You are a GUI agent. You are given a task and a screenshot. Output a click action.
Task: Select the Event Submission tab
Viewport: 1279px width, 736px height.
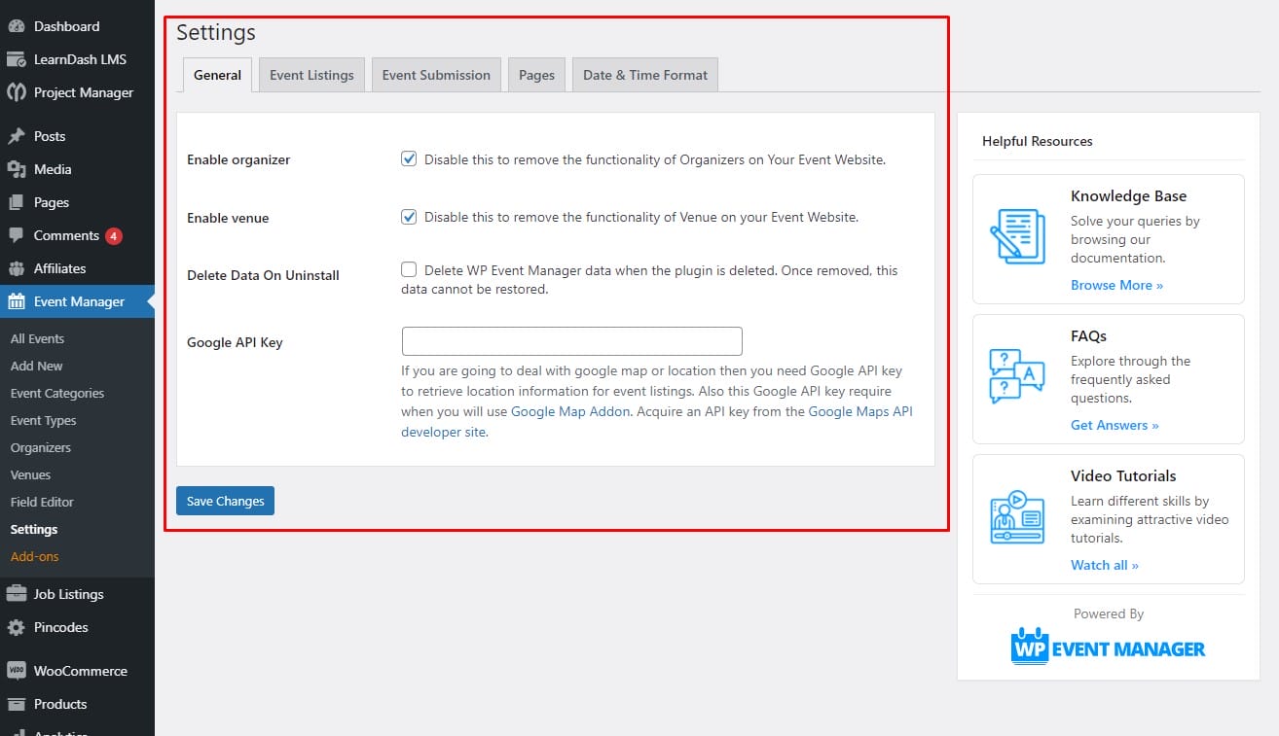click(436, 75)
